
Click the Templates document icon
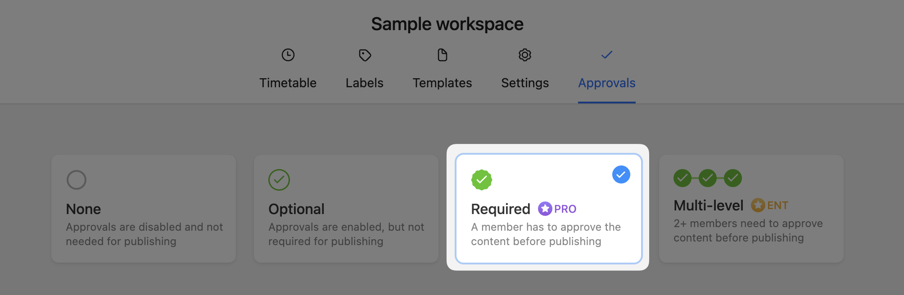click(x=442, y=55)
